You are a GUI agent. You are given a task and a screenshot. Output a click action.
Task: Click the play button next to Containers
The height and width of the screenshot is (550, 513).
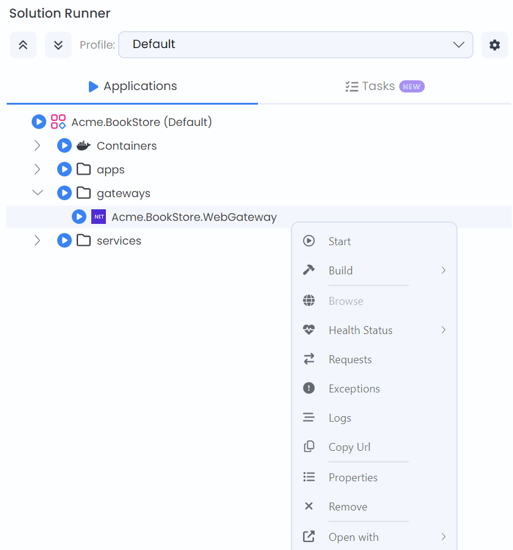pyautogui.click(x=64, y=145)
